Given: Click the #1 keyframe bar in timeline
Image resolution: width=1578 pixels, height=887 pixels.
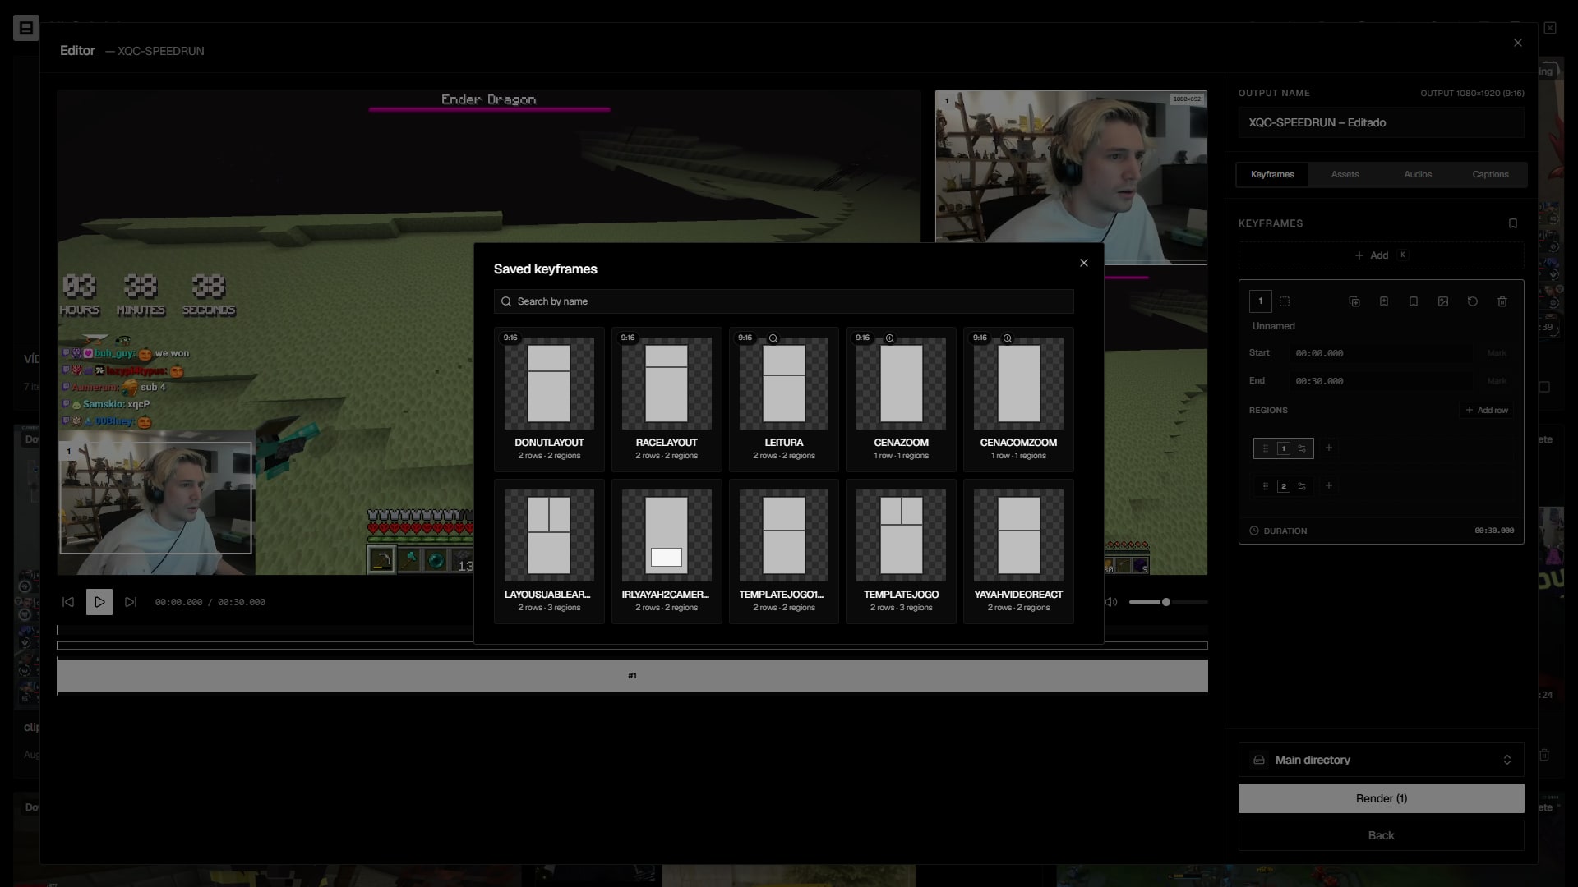Looking at the screenshot, I should 632,676.
